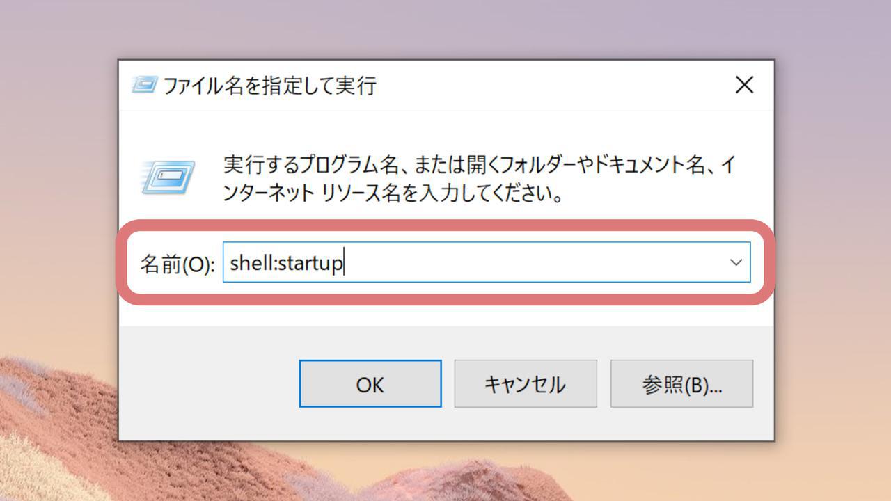The width and height of the screenshot is (891, 501).
Task: Click the desktop sky above the dialog
Action: point(445,29)
